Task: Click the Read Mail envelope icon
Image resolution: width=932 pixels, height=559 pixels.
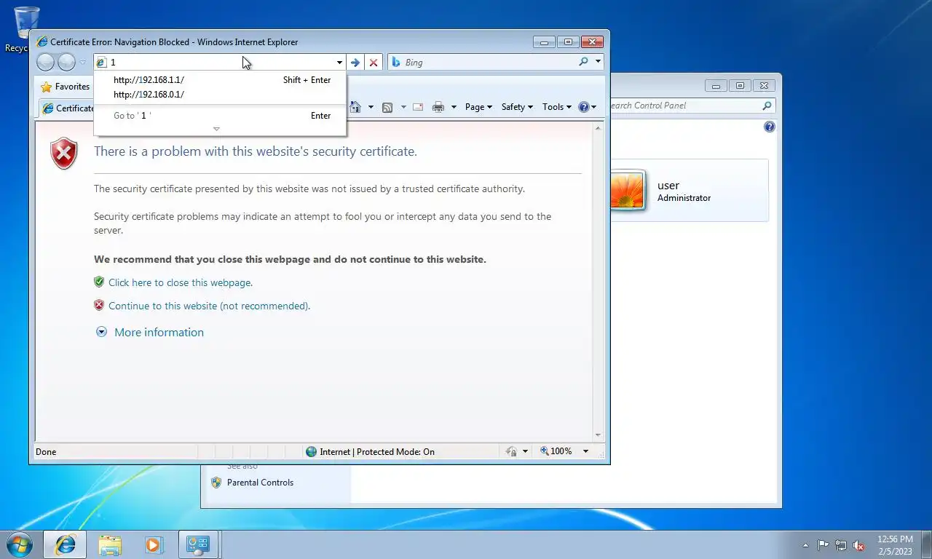Action: pyautogui.click(x=418, y=107)
